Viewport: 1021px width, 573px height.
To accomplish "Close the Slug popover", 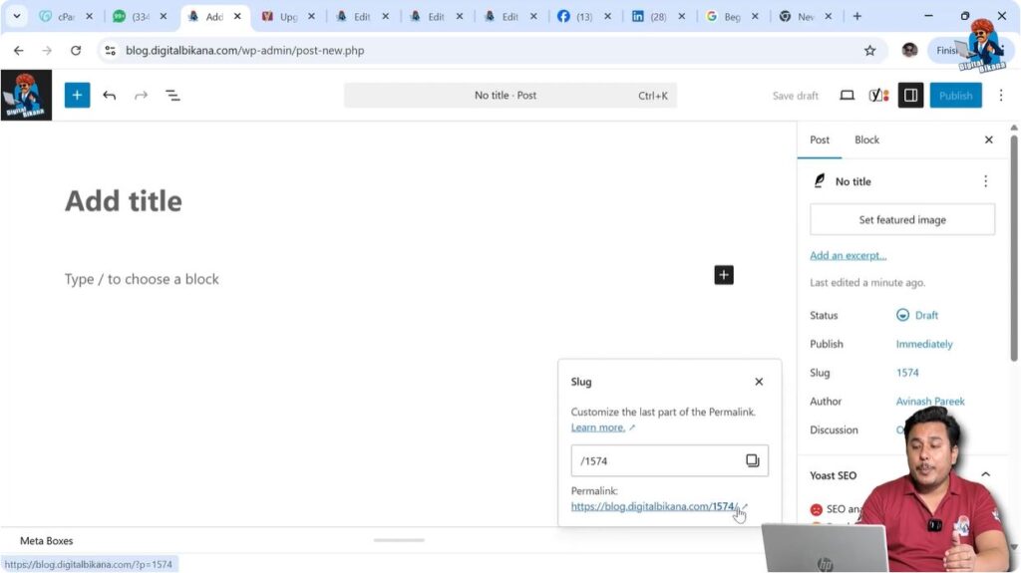I will (759, 382).
